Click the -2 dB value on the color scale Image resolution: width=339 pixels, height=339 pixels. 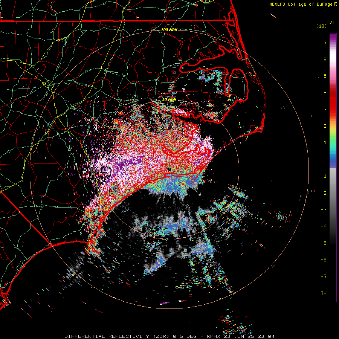click(x=324, y=193)
